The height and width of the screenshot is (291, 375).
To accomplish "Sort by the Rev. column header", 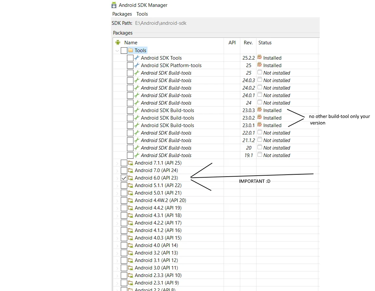I will (x=248, y=43).
